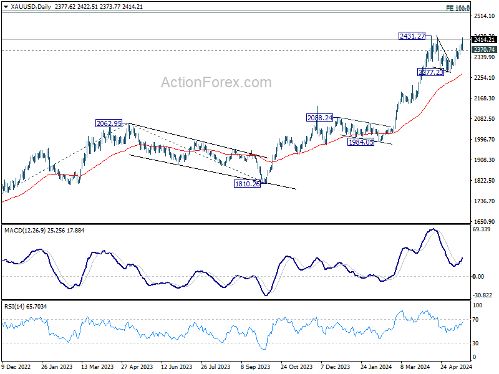499x374 pixels.
Task: Click the 24 Apr 2024 date label
Action: (456, 367)
